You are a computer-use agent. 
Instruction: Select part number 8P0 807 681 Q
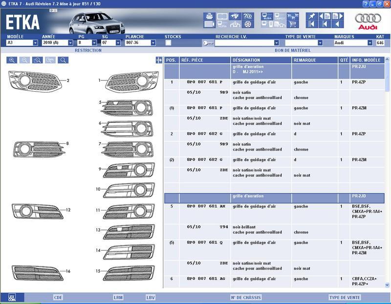pos(205,242)
